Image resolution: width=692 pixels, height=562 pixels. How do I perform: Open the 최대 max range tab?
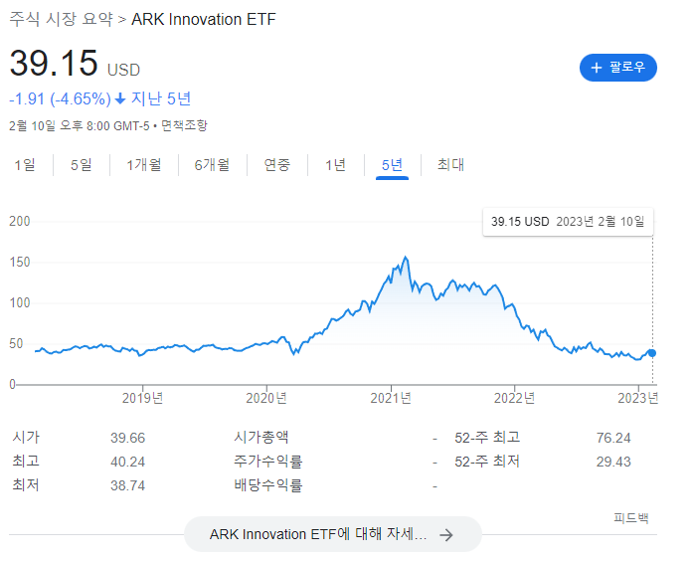click(450, 165)
